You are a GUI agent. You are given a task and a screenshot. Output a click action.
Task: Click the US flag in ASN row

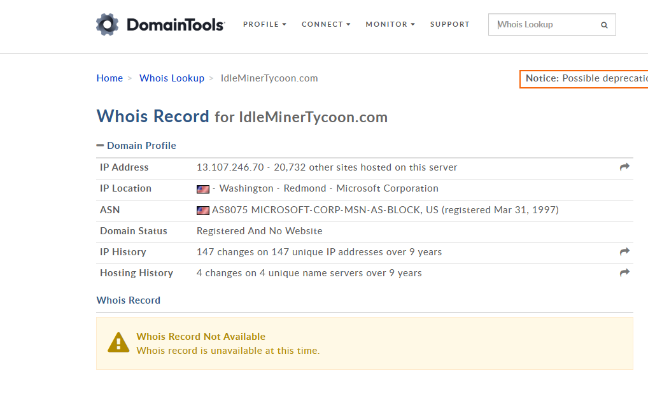tap(203, 211)
